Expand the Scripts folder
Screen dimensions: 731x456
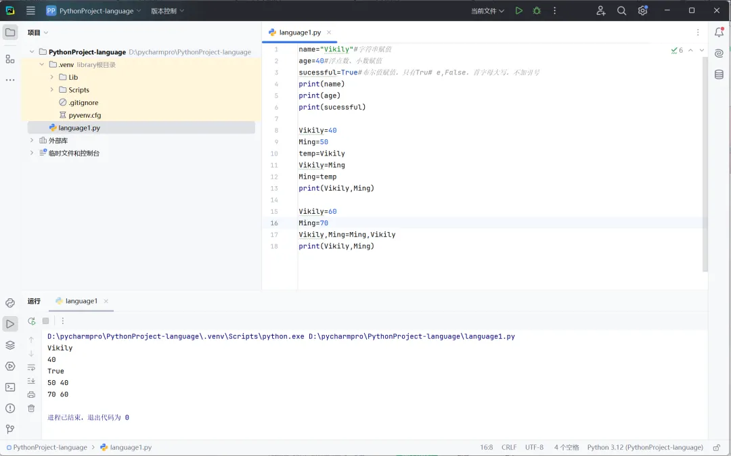pos(51,89)
